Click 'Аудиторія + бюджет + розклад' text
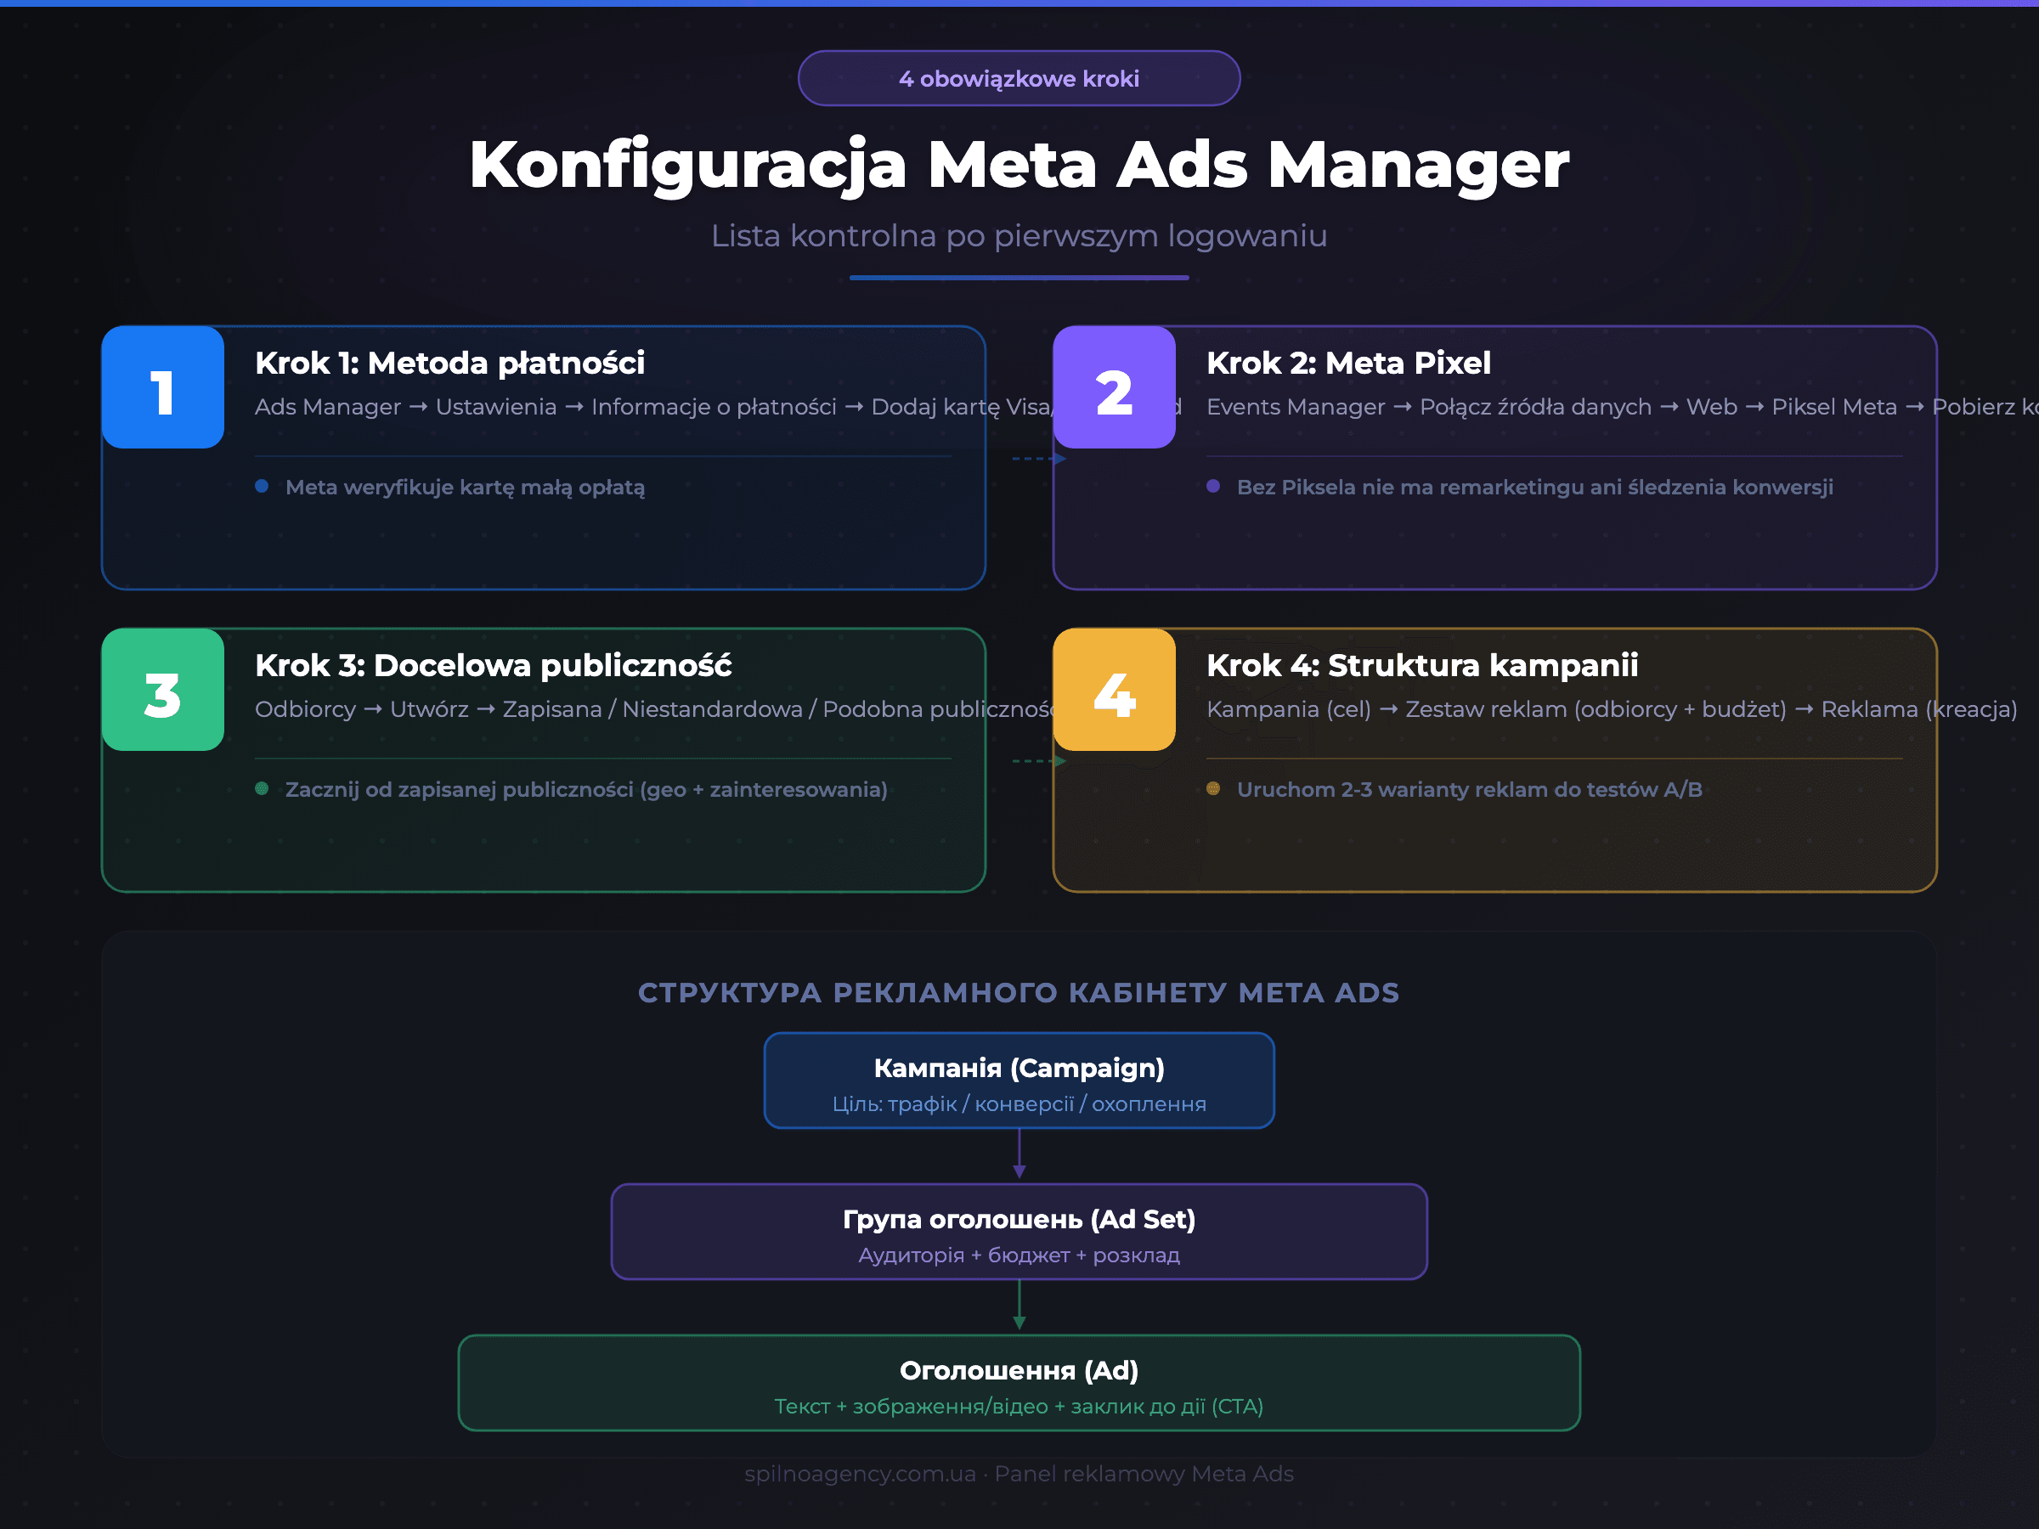The width and height of the screenshot is (2039, 1529). coord(1019,1255)
